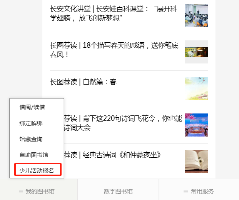
Task: Open article 长安文化讲堂 长安娃百科课堂
Action: pos(114,13)
